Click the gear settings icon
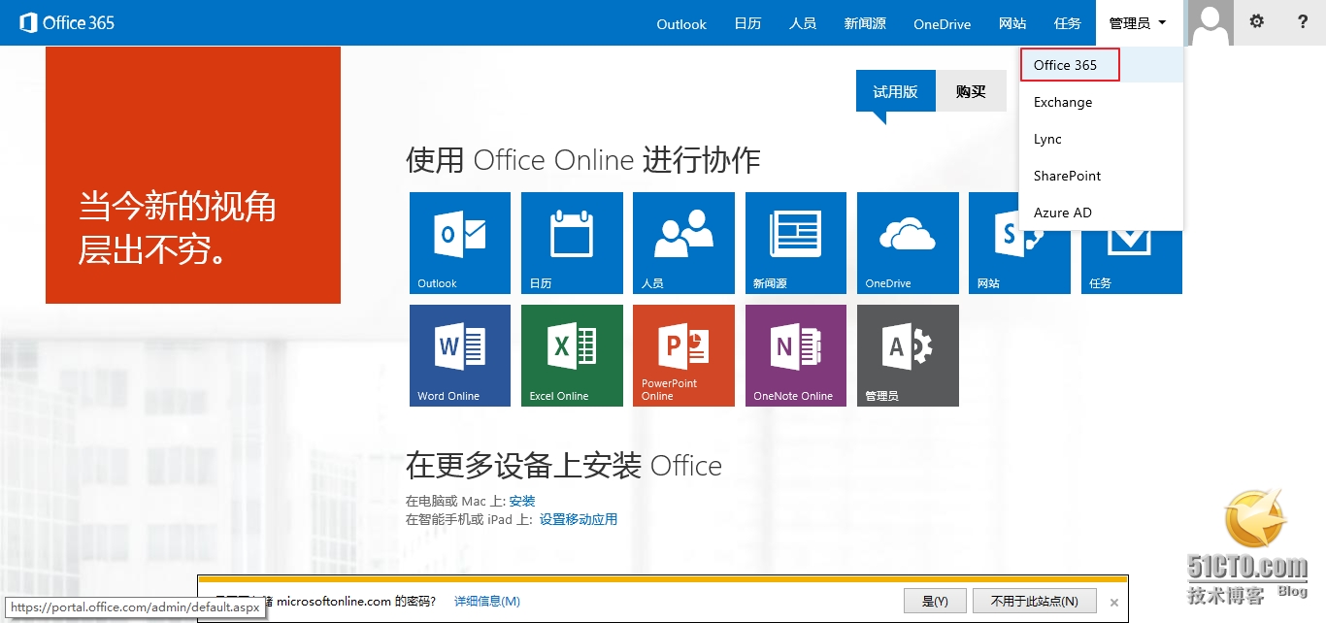The height and width of the screenshot is (623, 1326). click(1257, 21)
